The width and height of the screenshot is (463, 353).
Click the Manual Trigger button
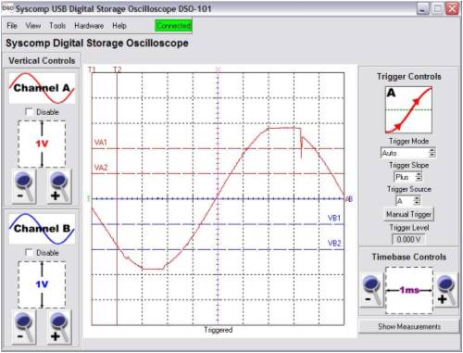[x=408, y=214]
